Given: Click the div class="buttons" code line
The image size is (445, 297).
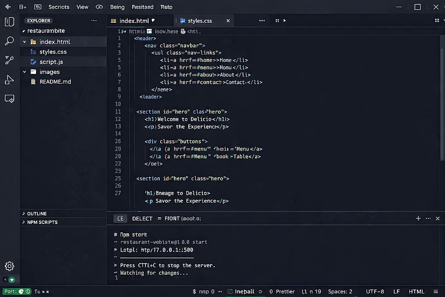Looking at the screenshot, I should tap(176, 141).
